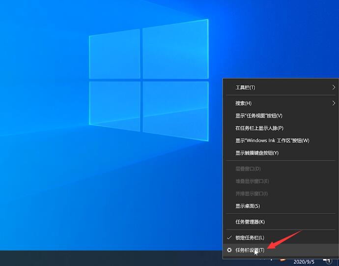This screenshot has width=339, height=266.
Task: Uncheck 锁定任务栏(L) option
Action: (281, 237)
